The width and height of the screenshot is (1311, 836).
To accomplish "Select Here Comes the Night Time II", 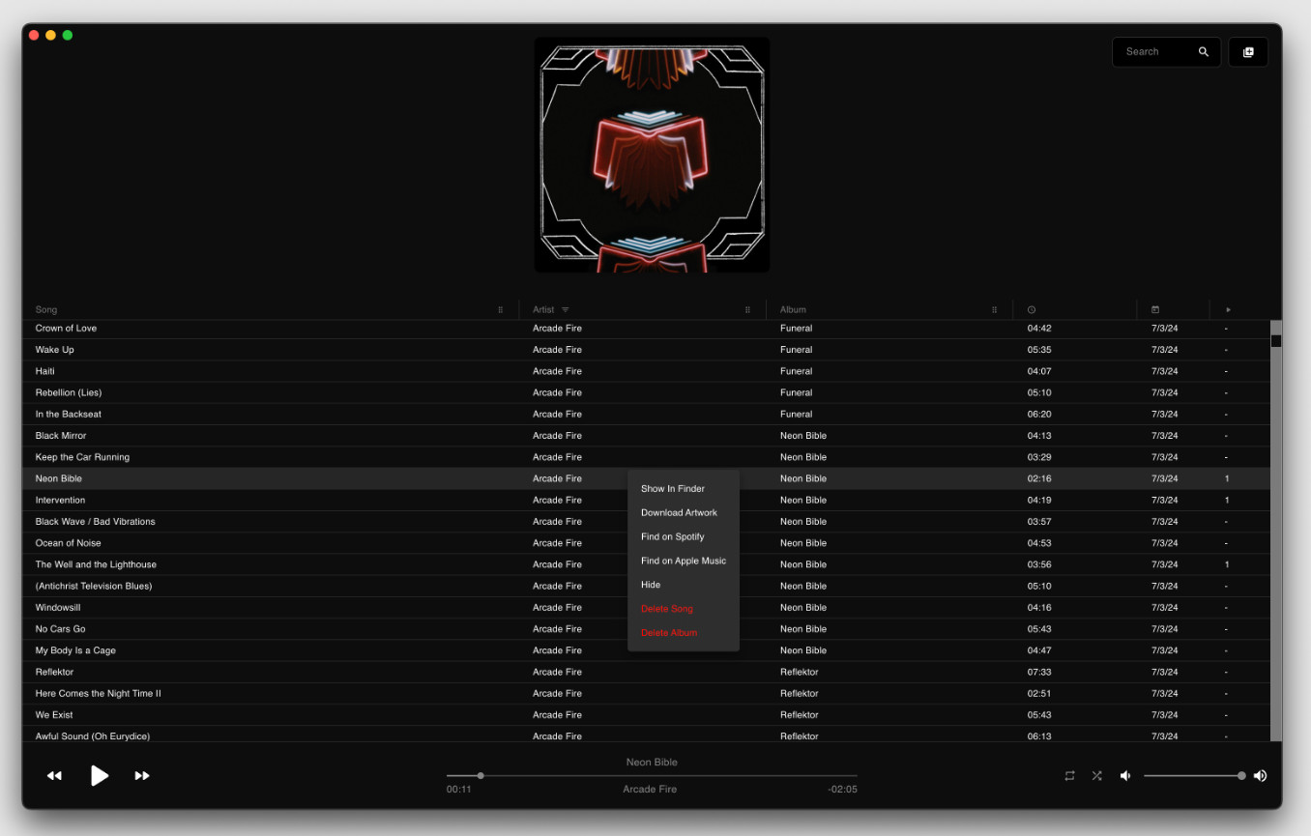I will click(646, 693).
